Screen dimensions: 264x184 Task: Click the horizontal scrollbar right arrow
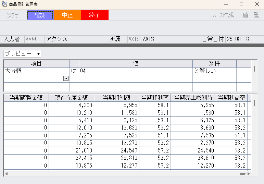[x=249, y=174]
